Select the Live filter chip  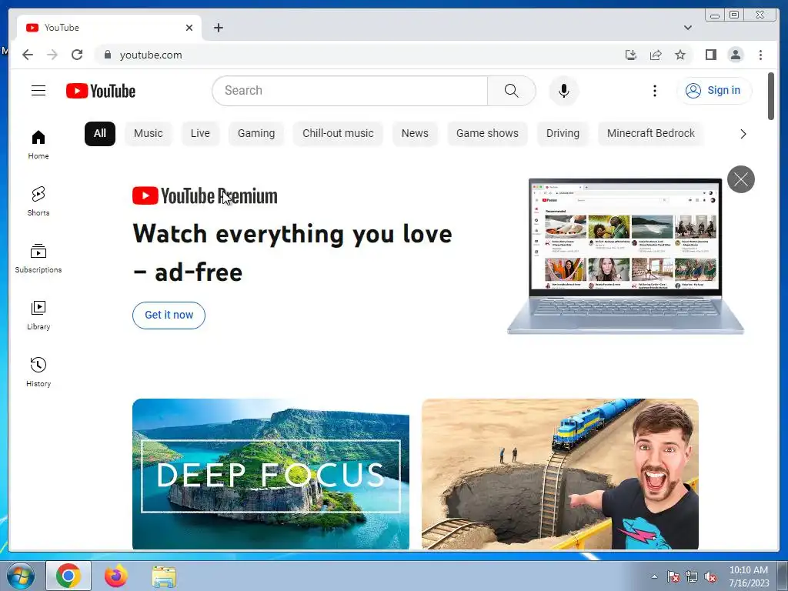(200, 134)
